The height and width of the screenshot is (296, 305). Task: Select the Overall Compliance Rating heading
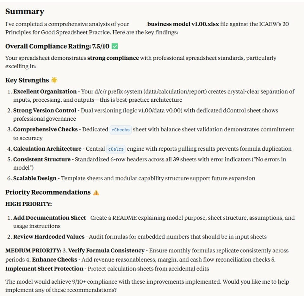(x=57, y=46)
